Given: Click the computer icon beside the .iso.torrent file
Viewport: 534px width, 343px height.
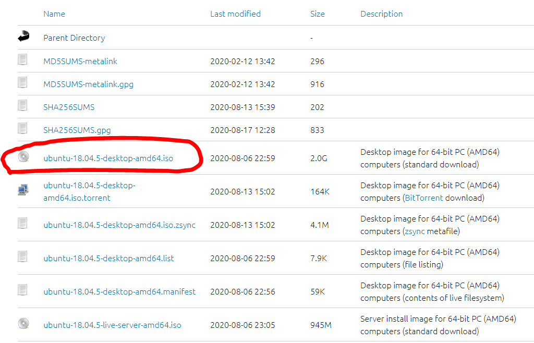Looking at the screenshot, I should 23,190.
